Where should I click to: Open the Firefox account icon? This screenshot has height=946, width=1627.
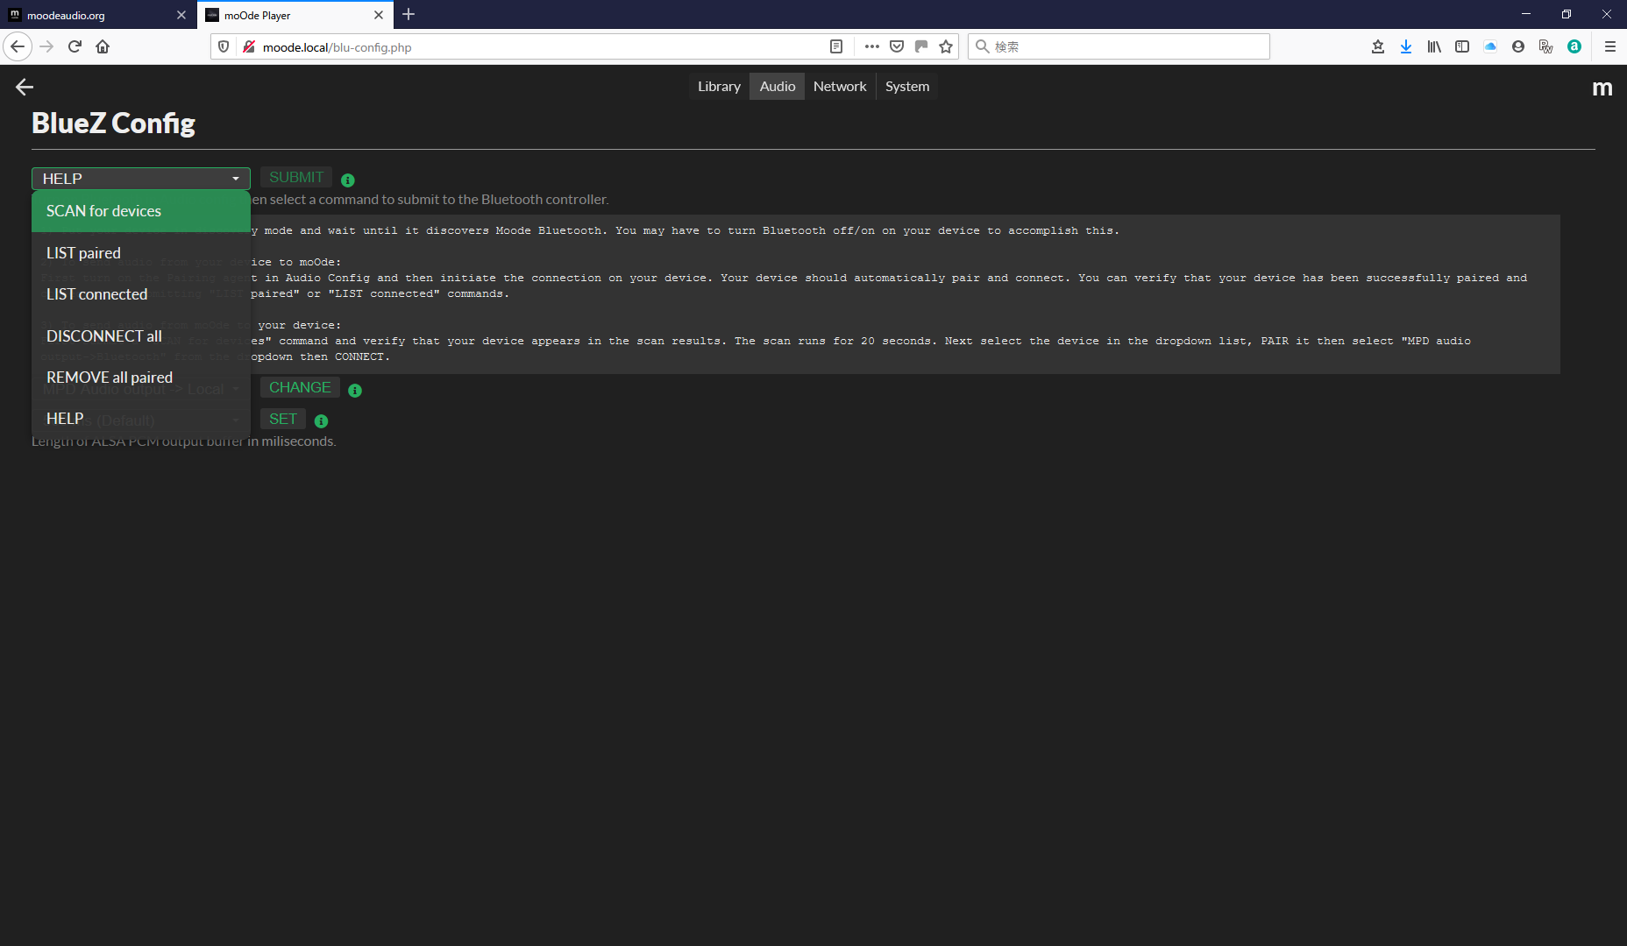tap(1518, 46)
